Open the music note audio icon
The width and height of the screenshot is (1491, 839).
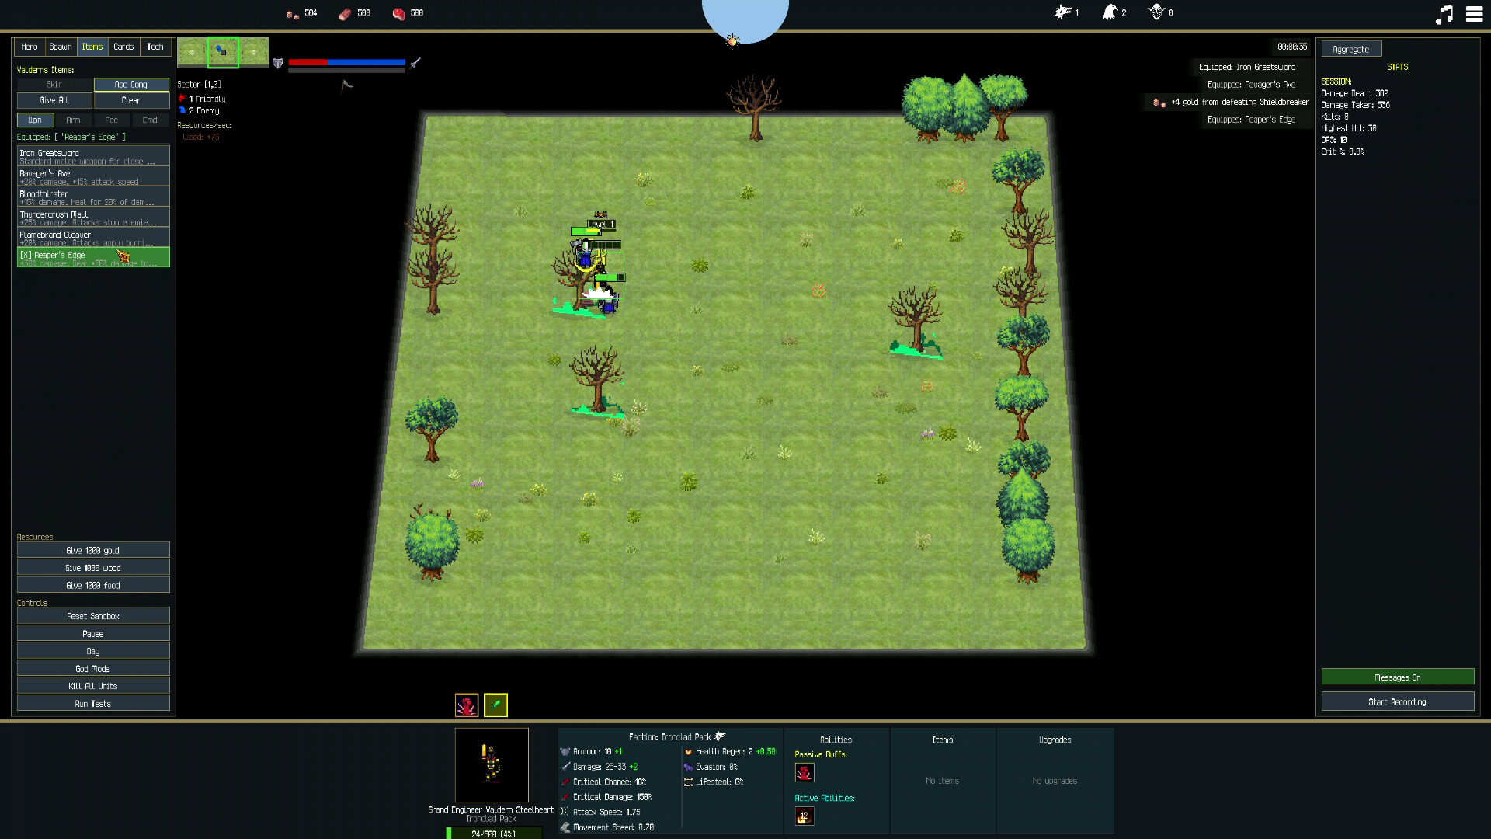(x=1443, y=13)
